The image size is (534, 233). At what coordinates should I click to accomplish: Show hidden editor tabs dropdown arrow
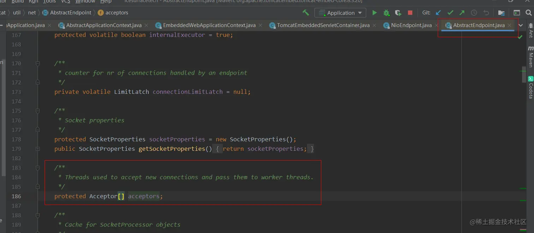521,25
